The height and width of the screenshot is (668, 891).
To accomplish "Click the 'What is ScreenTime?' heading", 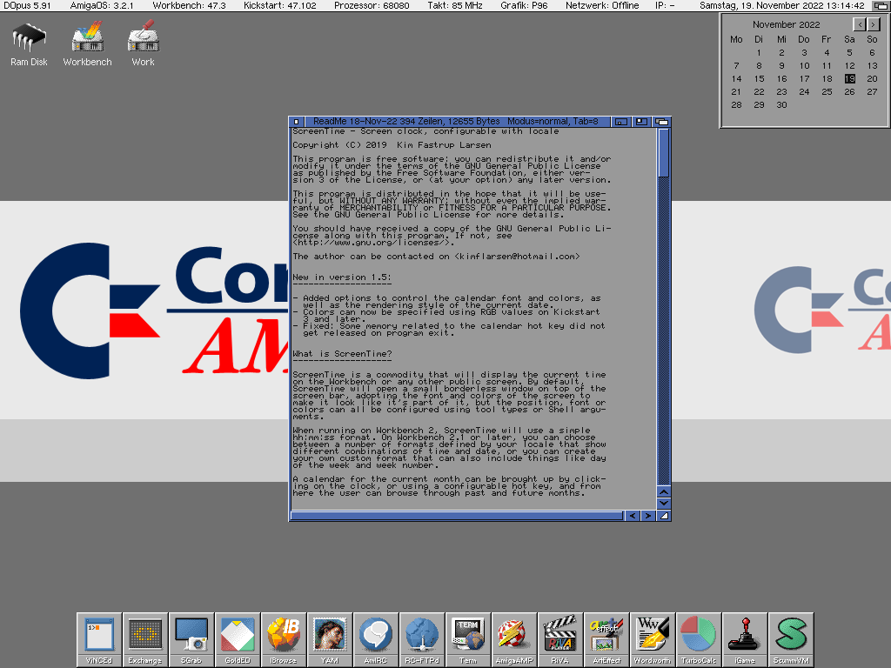I will click(342, 354).
